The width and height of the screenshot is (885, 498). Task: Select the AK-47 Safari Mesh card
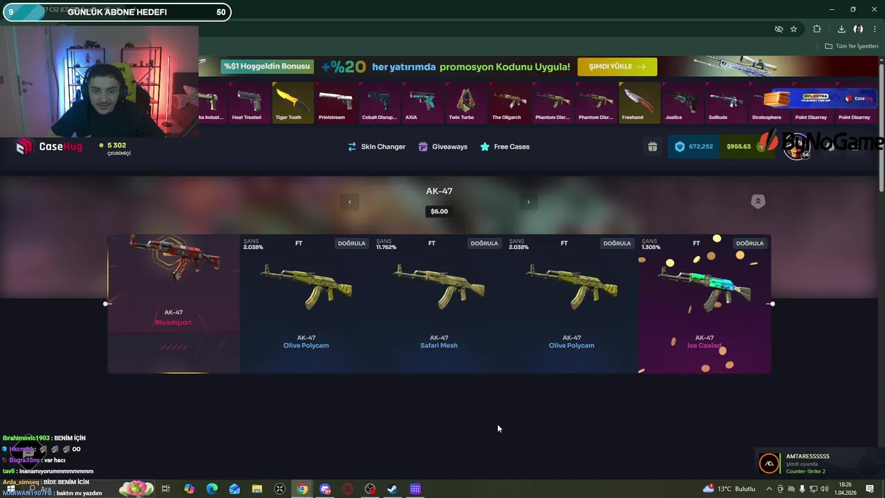click(439, 304)
